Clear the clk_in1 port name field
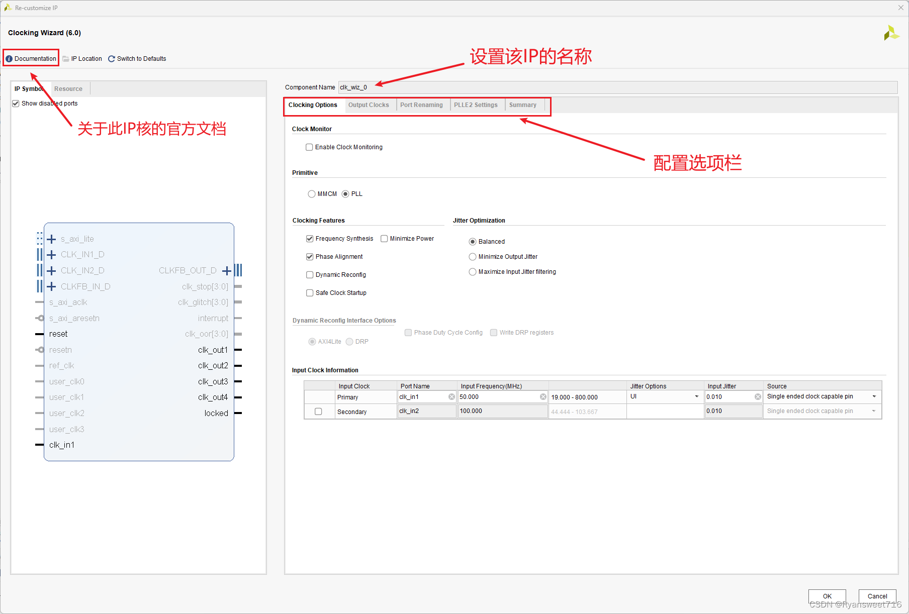The height and width of the screenshot is (614, 909). (451, 397)
